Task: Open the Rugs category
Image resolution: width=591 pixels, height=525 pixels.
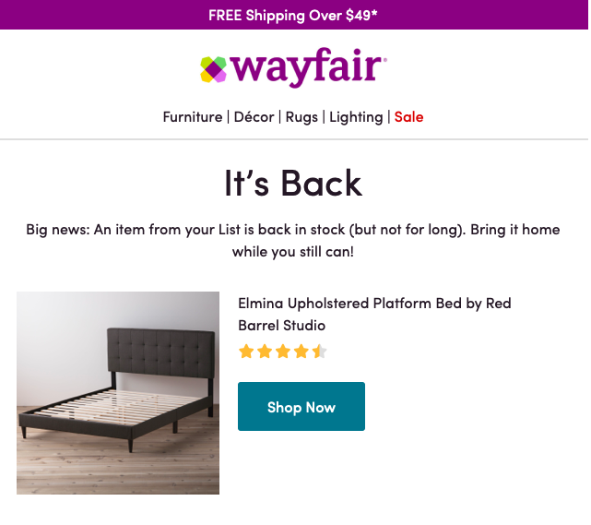Action: [301, 117]
